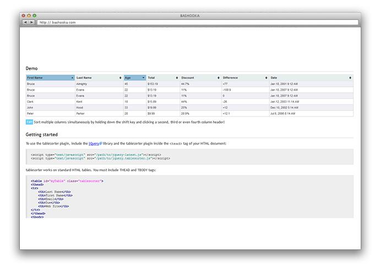Select the Jan 12, 2003 date cell
380x267 pixels.
coord(311,102)
